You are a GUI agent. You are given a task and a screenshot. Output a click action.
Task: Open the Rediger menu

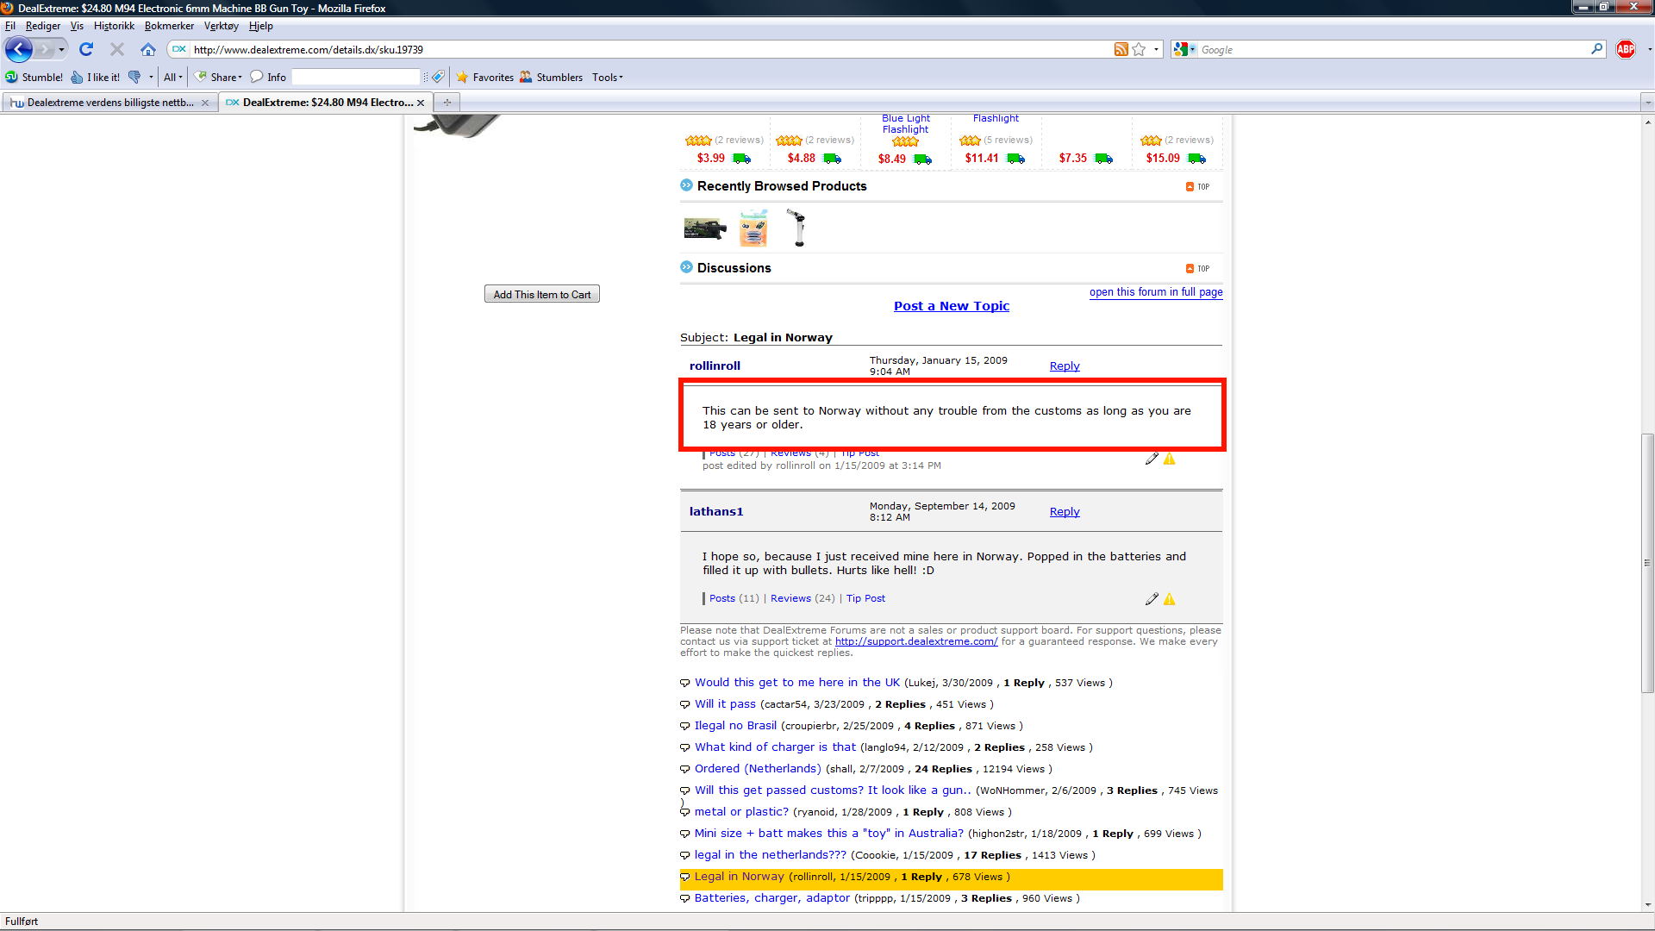point(43,26)
